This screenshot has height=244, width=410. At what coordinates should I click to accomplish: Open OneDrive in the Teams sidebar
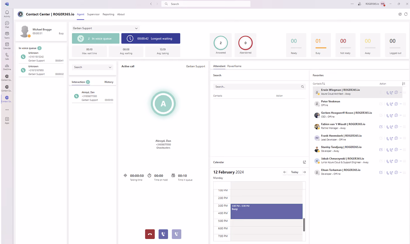click(7, 67)
